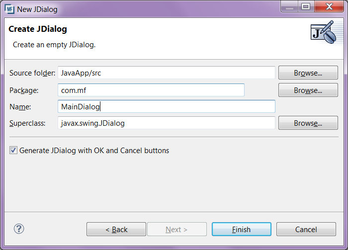Viewport: 348px width, 250px height.
Task: Click the MF application icon in title bar
Action: pyautogui.click(x=9, y=8)
